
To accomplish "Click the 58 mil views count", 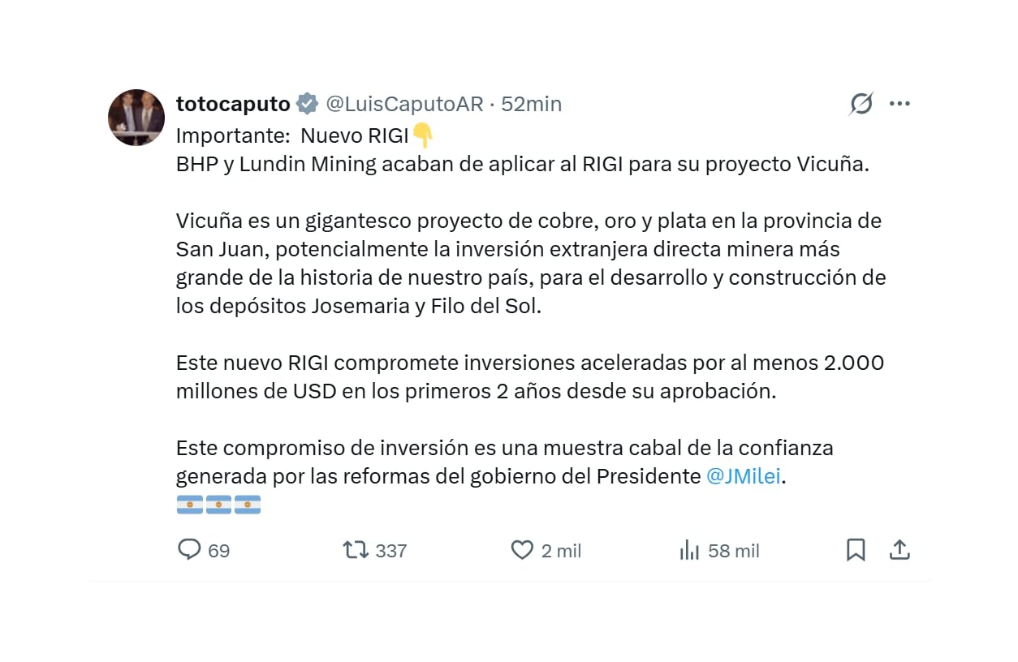I will [733, 550].
